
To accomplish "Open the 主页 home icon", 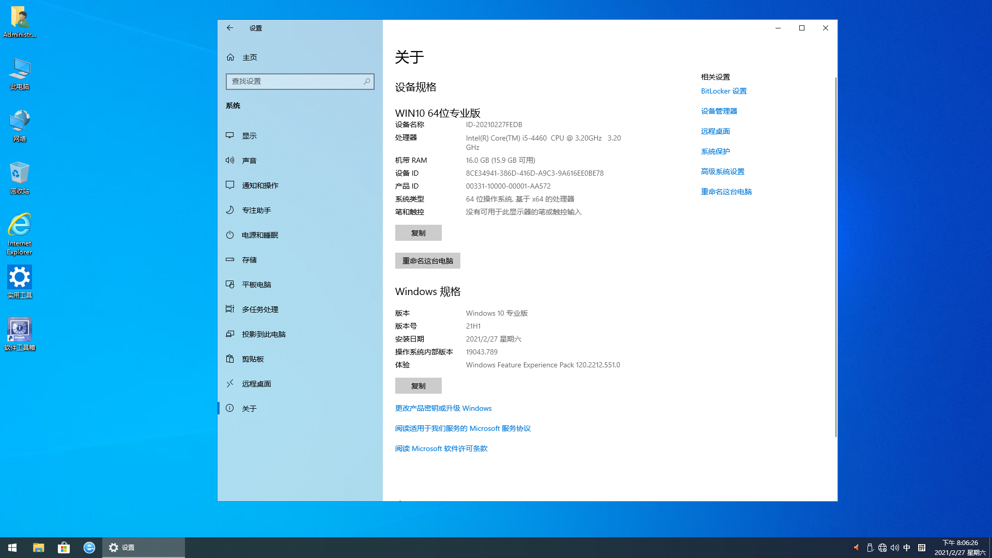I will (230, 57).
